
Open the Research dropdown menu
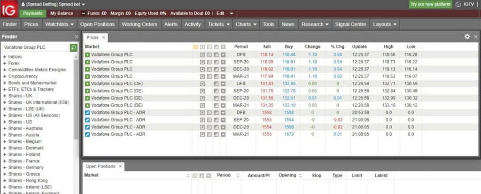coord(315,24)
